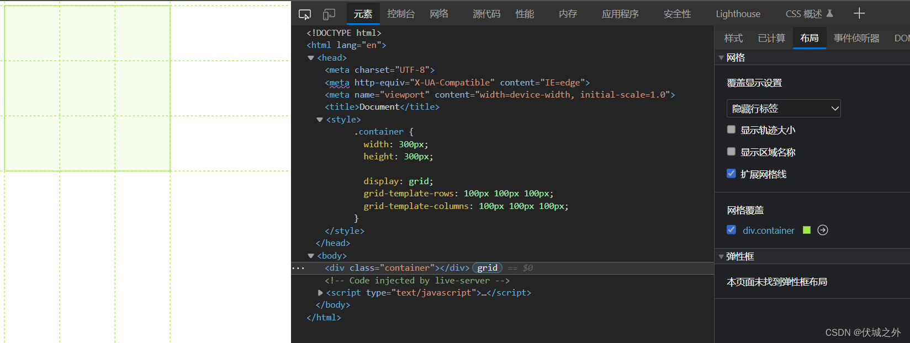Change the div.container green overlay color swatch

(x=807, y=230)
